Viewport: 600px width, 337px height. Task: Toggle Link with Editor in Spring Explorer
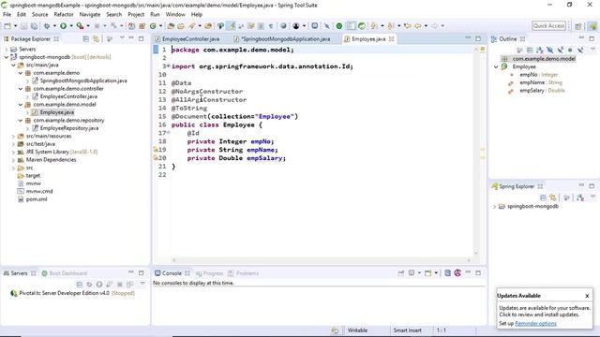tap(553, 198)
